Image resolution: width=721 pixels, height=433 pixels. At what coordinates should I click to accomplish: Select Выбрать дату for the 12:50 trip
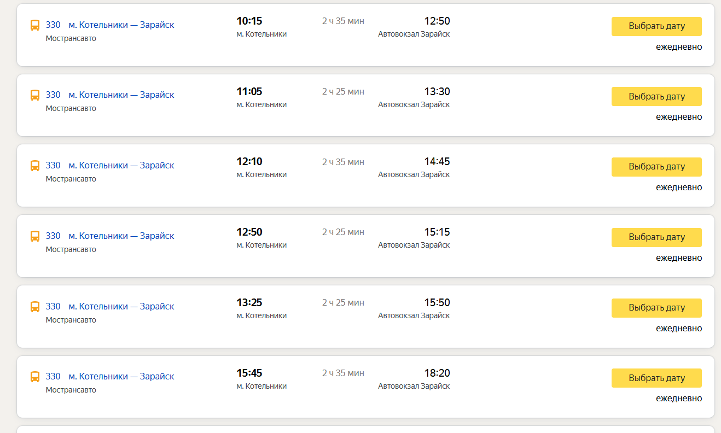coord(656,237)
